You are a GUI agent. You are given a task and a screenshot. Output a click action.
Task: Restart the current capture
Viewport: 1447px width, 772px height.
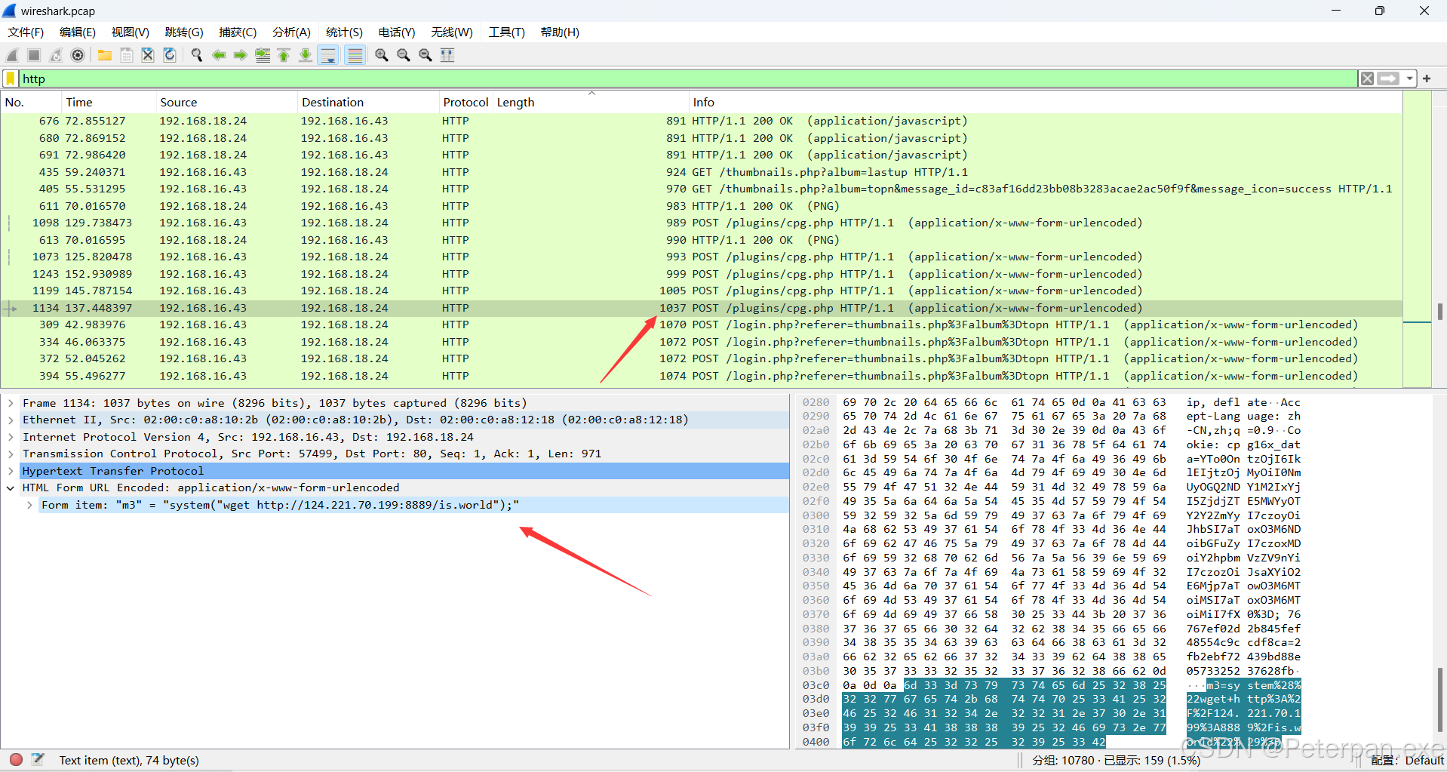pyautogui.click(x=56, y=55)
